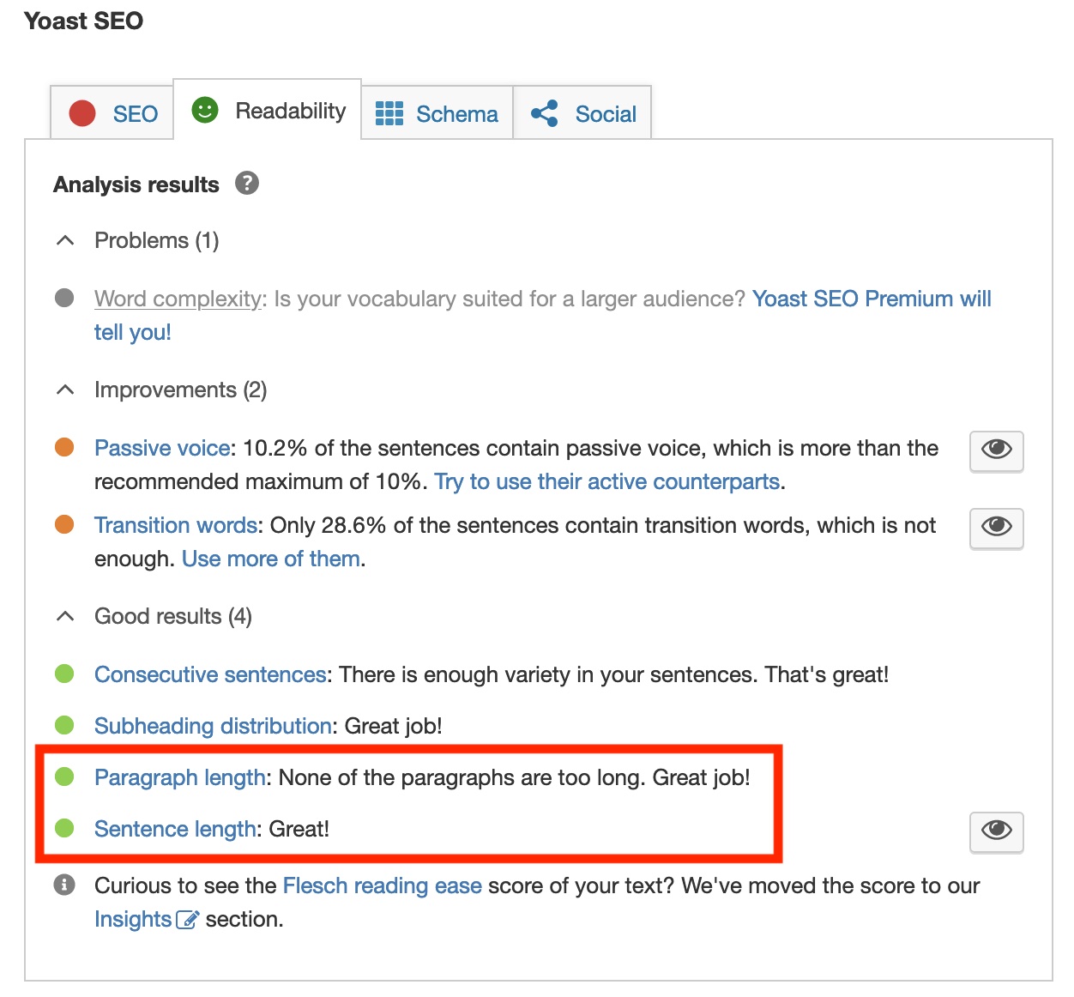Viewport: 1074px width, 997px height.
Task: Click the Insights edit pencil icon
Action: pos(187,920)
